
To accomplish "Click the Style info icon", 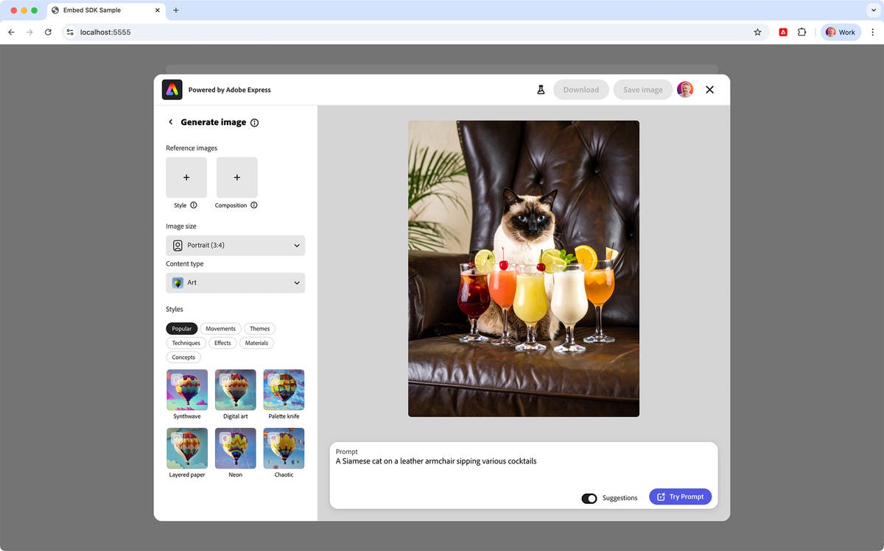I will (x=193, y=205).
